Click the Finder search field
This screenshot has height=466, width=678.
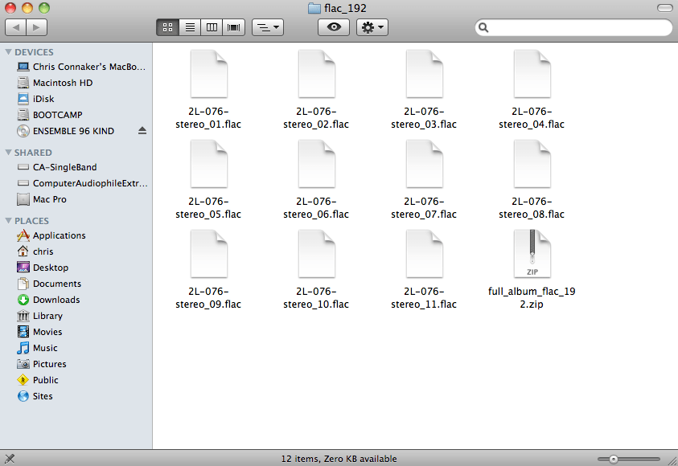[x=573, y=27]
